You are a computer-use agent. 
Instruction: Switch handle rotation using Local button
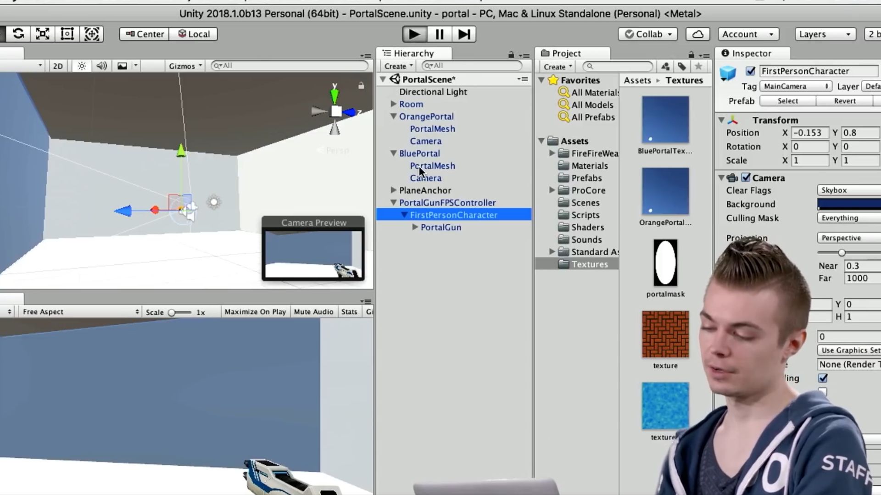click(194, 34)
